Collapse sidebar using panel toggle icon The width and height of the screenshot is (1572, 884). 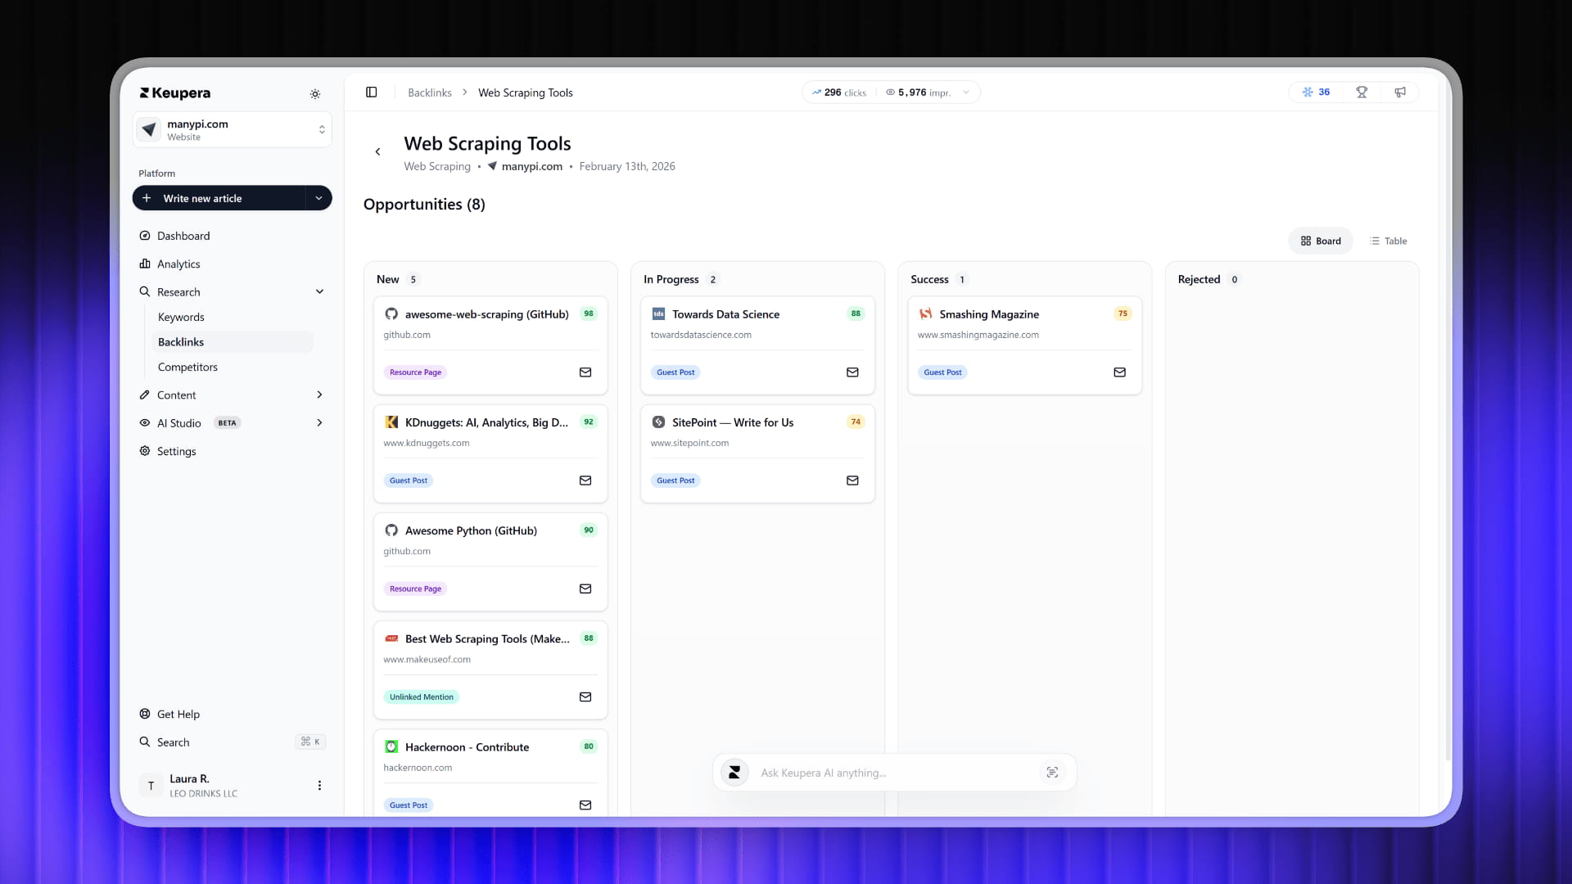(x=371, y=92)
